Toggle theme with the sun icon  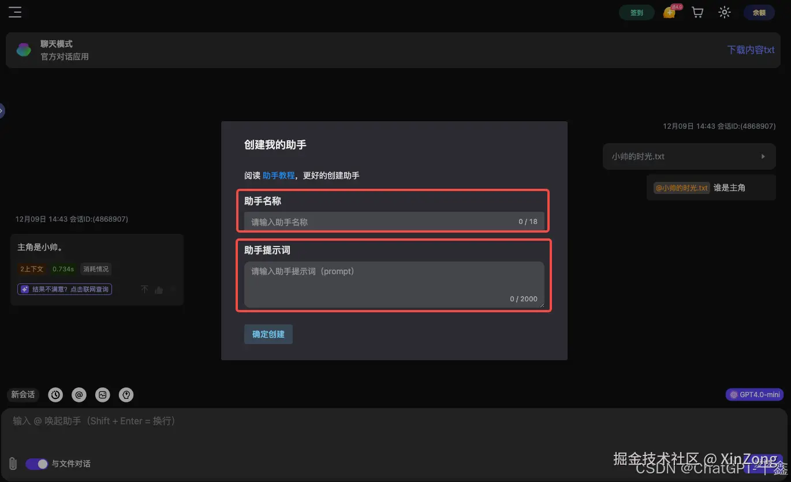(724, 12)
